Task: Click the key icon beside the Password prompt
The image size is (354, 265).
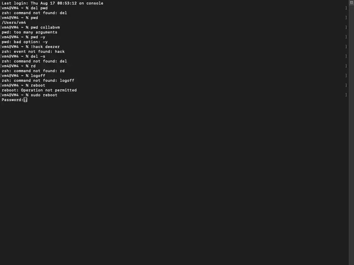Action: (x=26, y=100)
